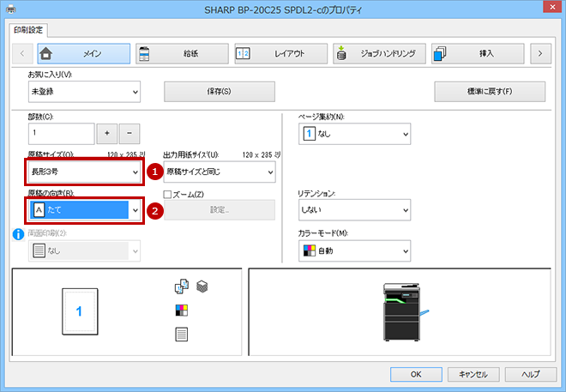This screenshot has width=566, height=392.
Task: Decrease copies with minus button
Action: [129, 134]
